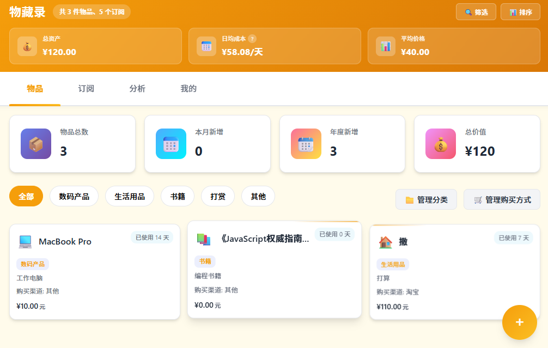
Task: Open the 排序 sort options
Action: point(520,12)
